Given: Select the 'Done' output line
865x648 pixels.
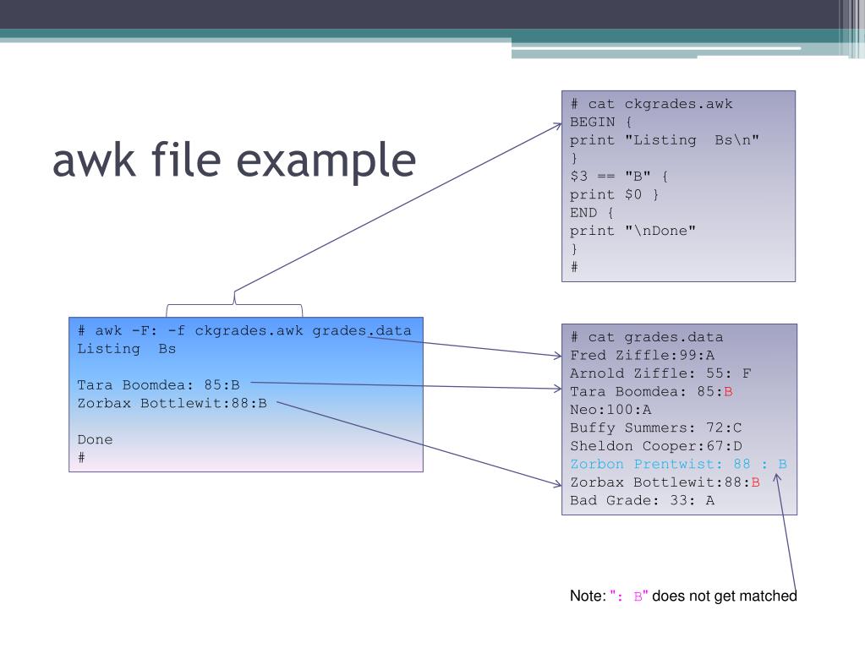Looking at the screenshot, I should pos(95,439).
